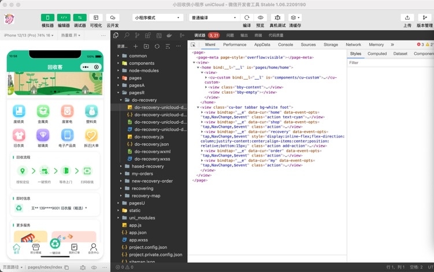The height and width of the screenshot is (272, 434).
Task: Toggle the simulator (模拟器) panel button
Action: (x=47, y=18)
